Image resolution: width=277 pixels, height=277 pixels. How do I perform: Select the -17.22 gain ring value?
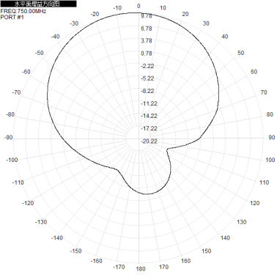[149, 128]
